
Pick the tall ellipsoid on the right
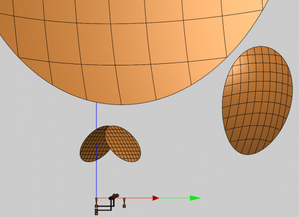(257, 100)
